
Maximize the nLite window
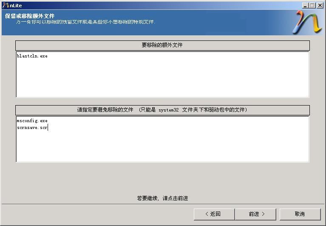pyautogui.click(x=312, y=6)
